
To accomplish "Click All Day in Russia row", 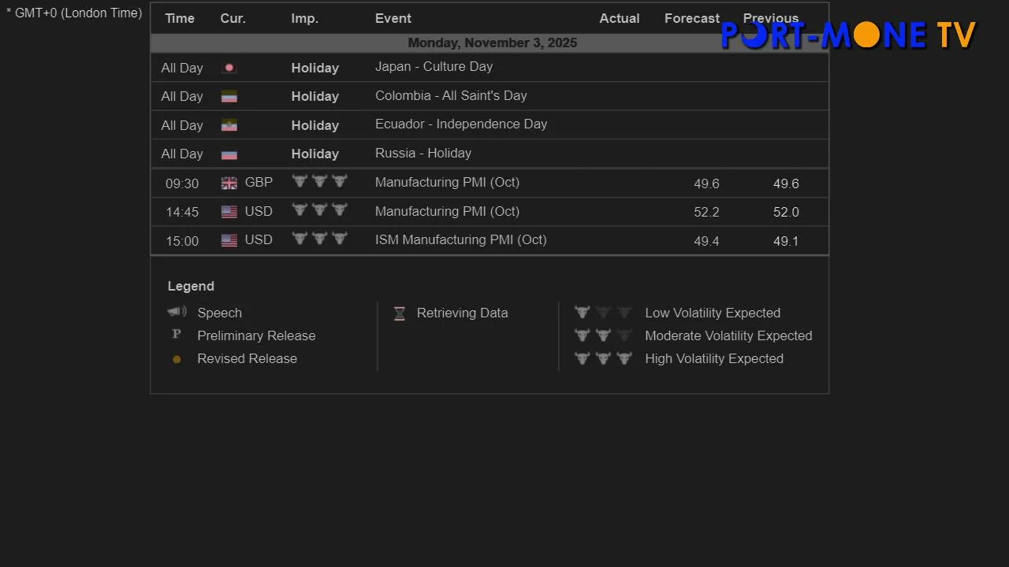I will point(182,154).
